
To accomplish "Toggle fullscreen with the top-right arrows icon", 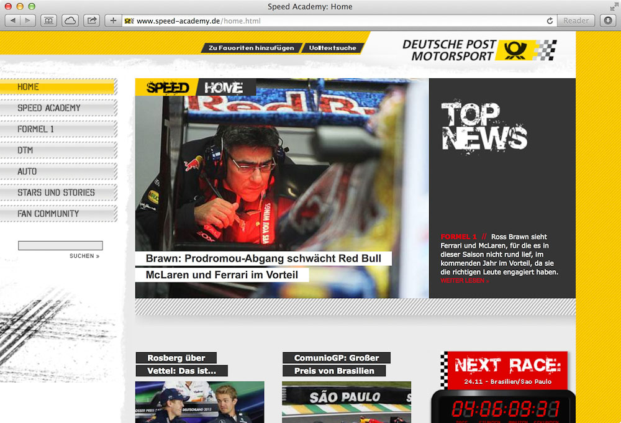I will pos(614,6).
